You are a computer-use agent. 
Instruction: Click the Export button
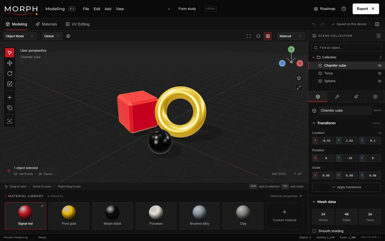pyautogui.click(x=366, y=9)
